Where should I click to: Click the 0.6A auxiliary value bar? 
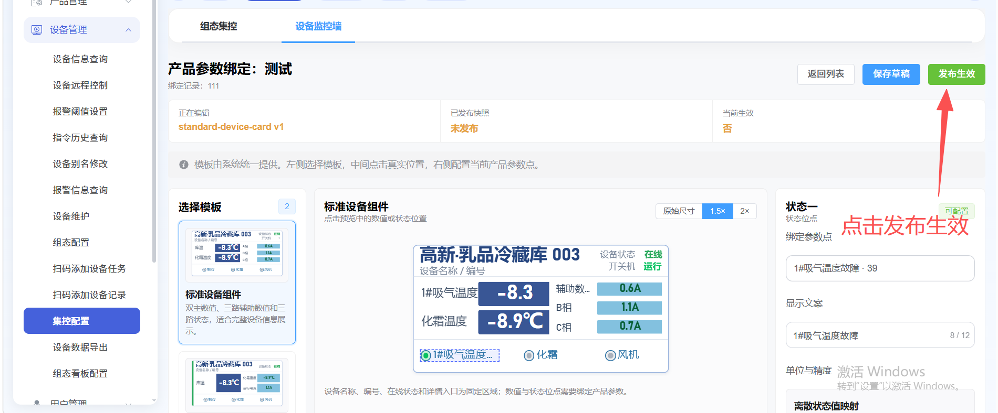coord(630,288)
